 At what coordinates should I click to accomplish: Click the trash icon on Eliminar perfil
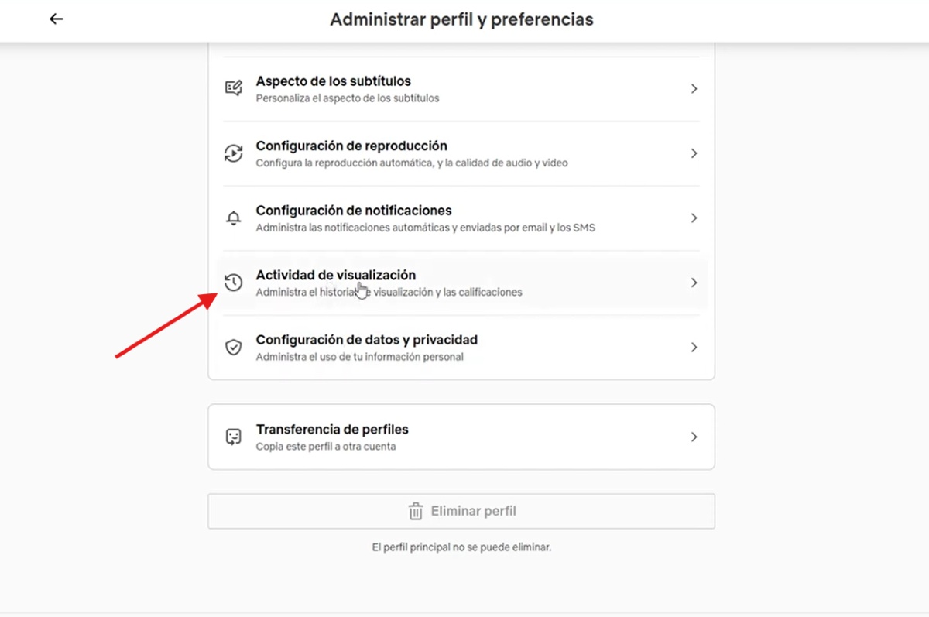(415, 511)
